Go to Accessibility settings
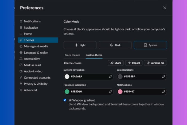 (x=38, y=59)
